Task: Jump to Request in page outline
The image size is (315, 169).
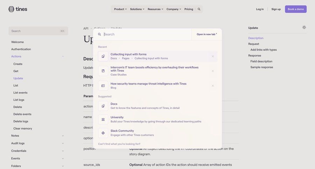Action: coord(254,44)
